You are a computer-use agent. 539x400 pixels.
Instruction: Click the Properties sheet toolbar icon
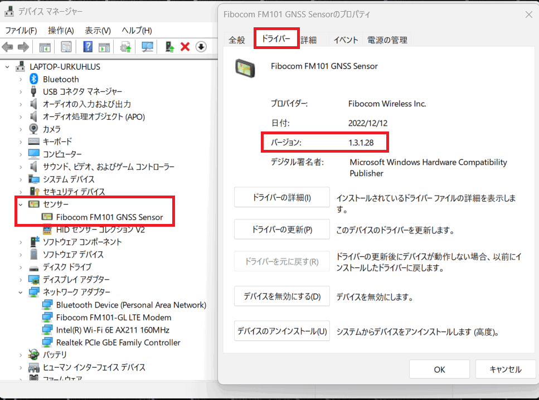point(66,47)
